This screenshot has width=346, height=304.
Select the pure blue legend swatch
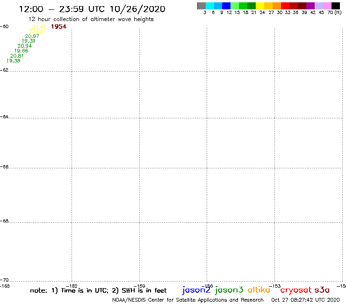227,6
